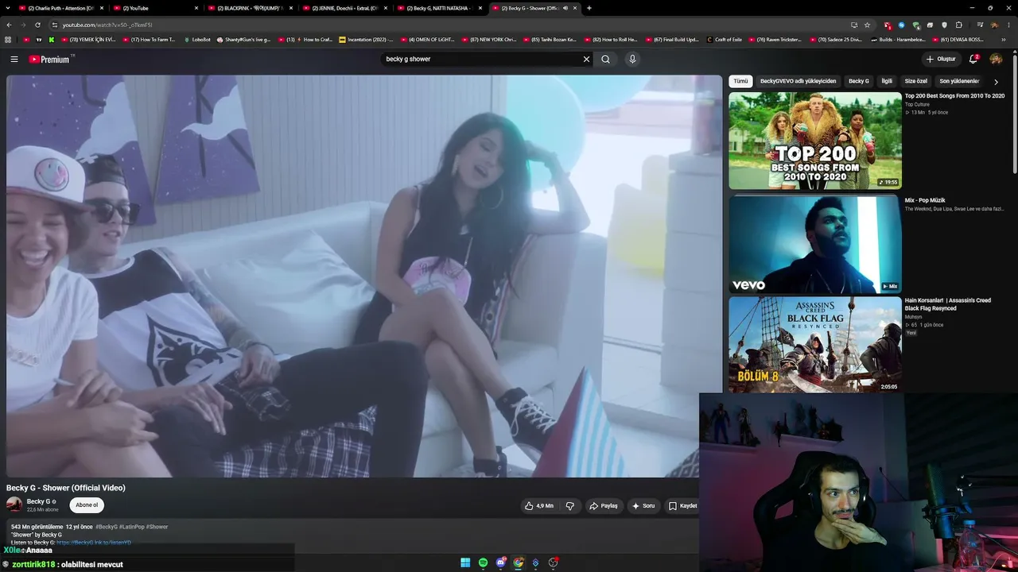Select the Size özel filter chip
The width and height of the screenshot is (1018, 572).
(x=916, y=81)
